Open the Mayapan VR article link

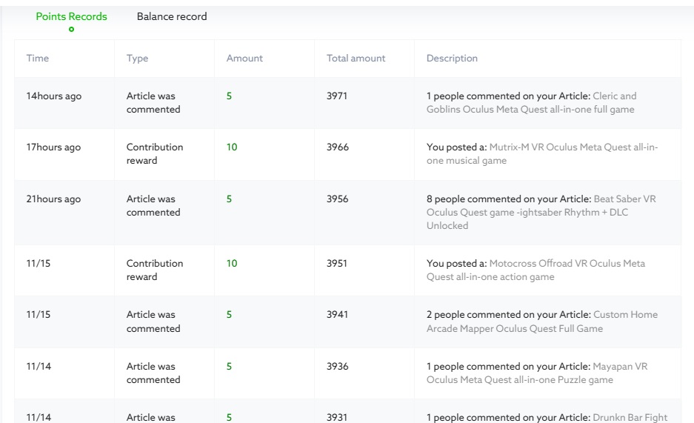click(x=537, y=373)
